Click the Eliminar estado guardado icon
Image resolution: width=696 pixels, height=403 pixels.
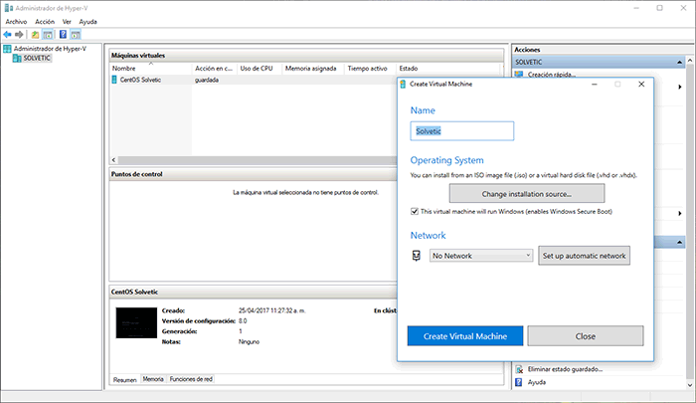519,369
